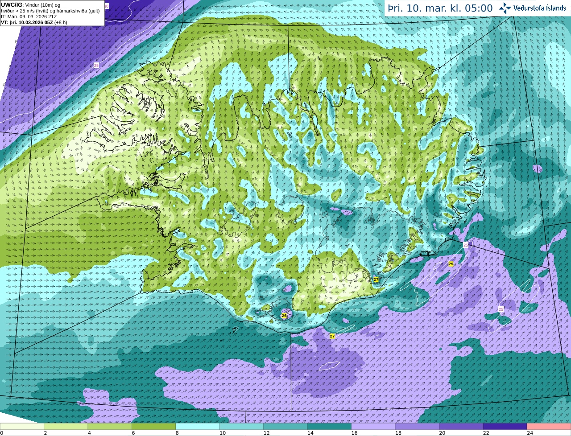Click the 'Veðurstofa Íslands' name text
Image resolution: width=571 pixels, height=436 pixels.
coord(540,8)
